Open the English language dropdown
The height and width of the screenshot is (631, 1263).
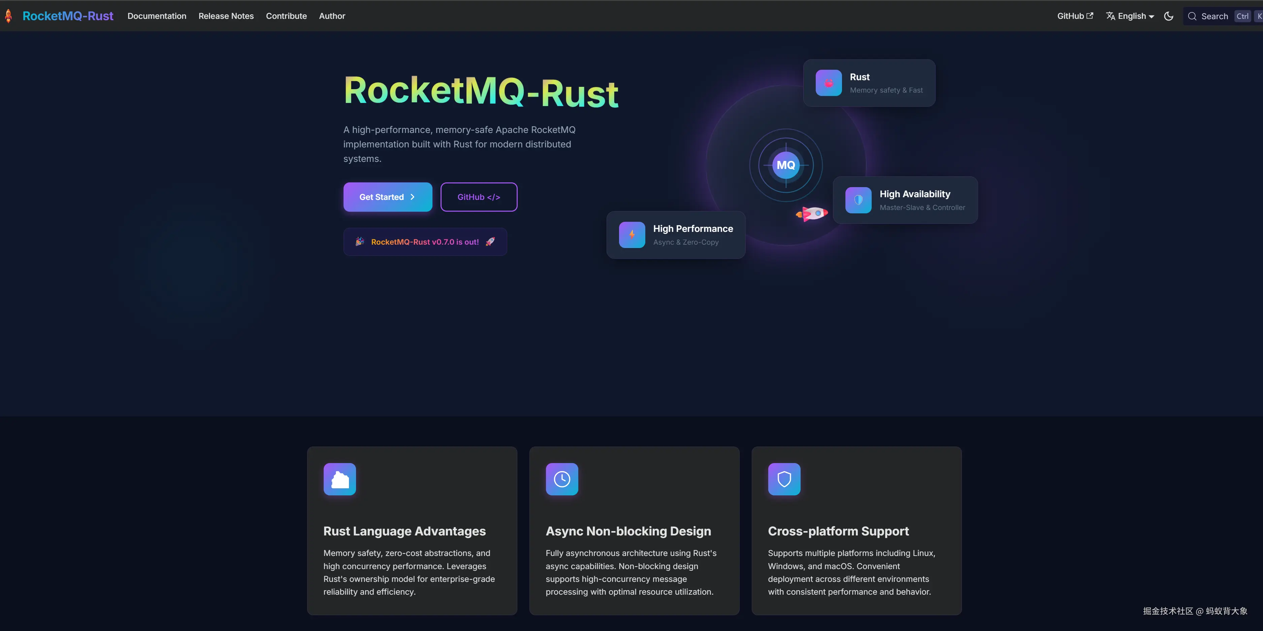pos(1130,16)
